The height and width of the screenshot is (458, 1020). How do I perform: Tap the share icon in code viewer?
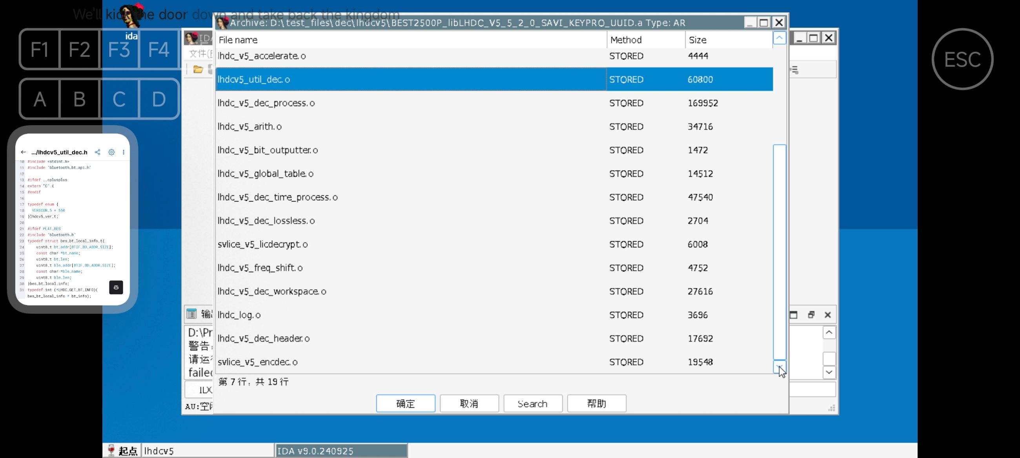click(97, 152)
